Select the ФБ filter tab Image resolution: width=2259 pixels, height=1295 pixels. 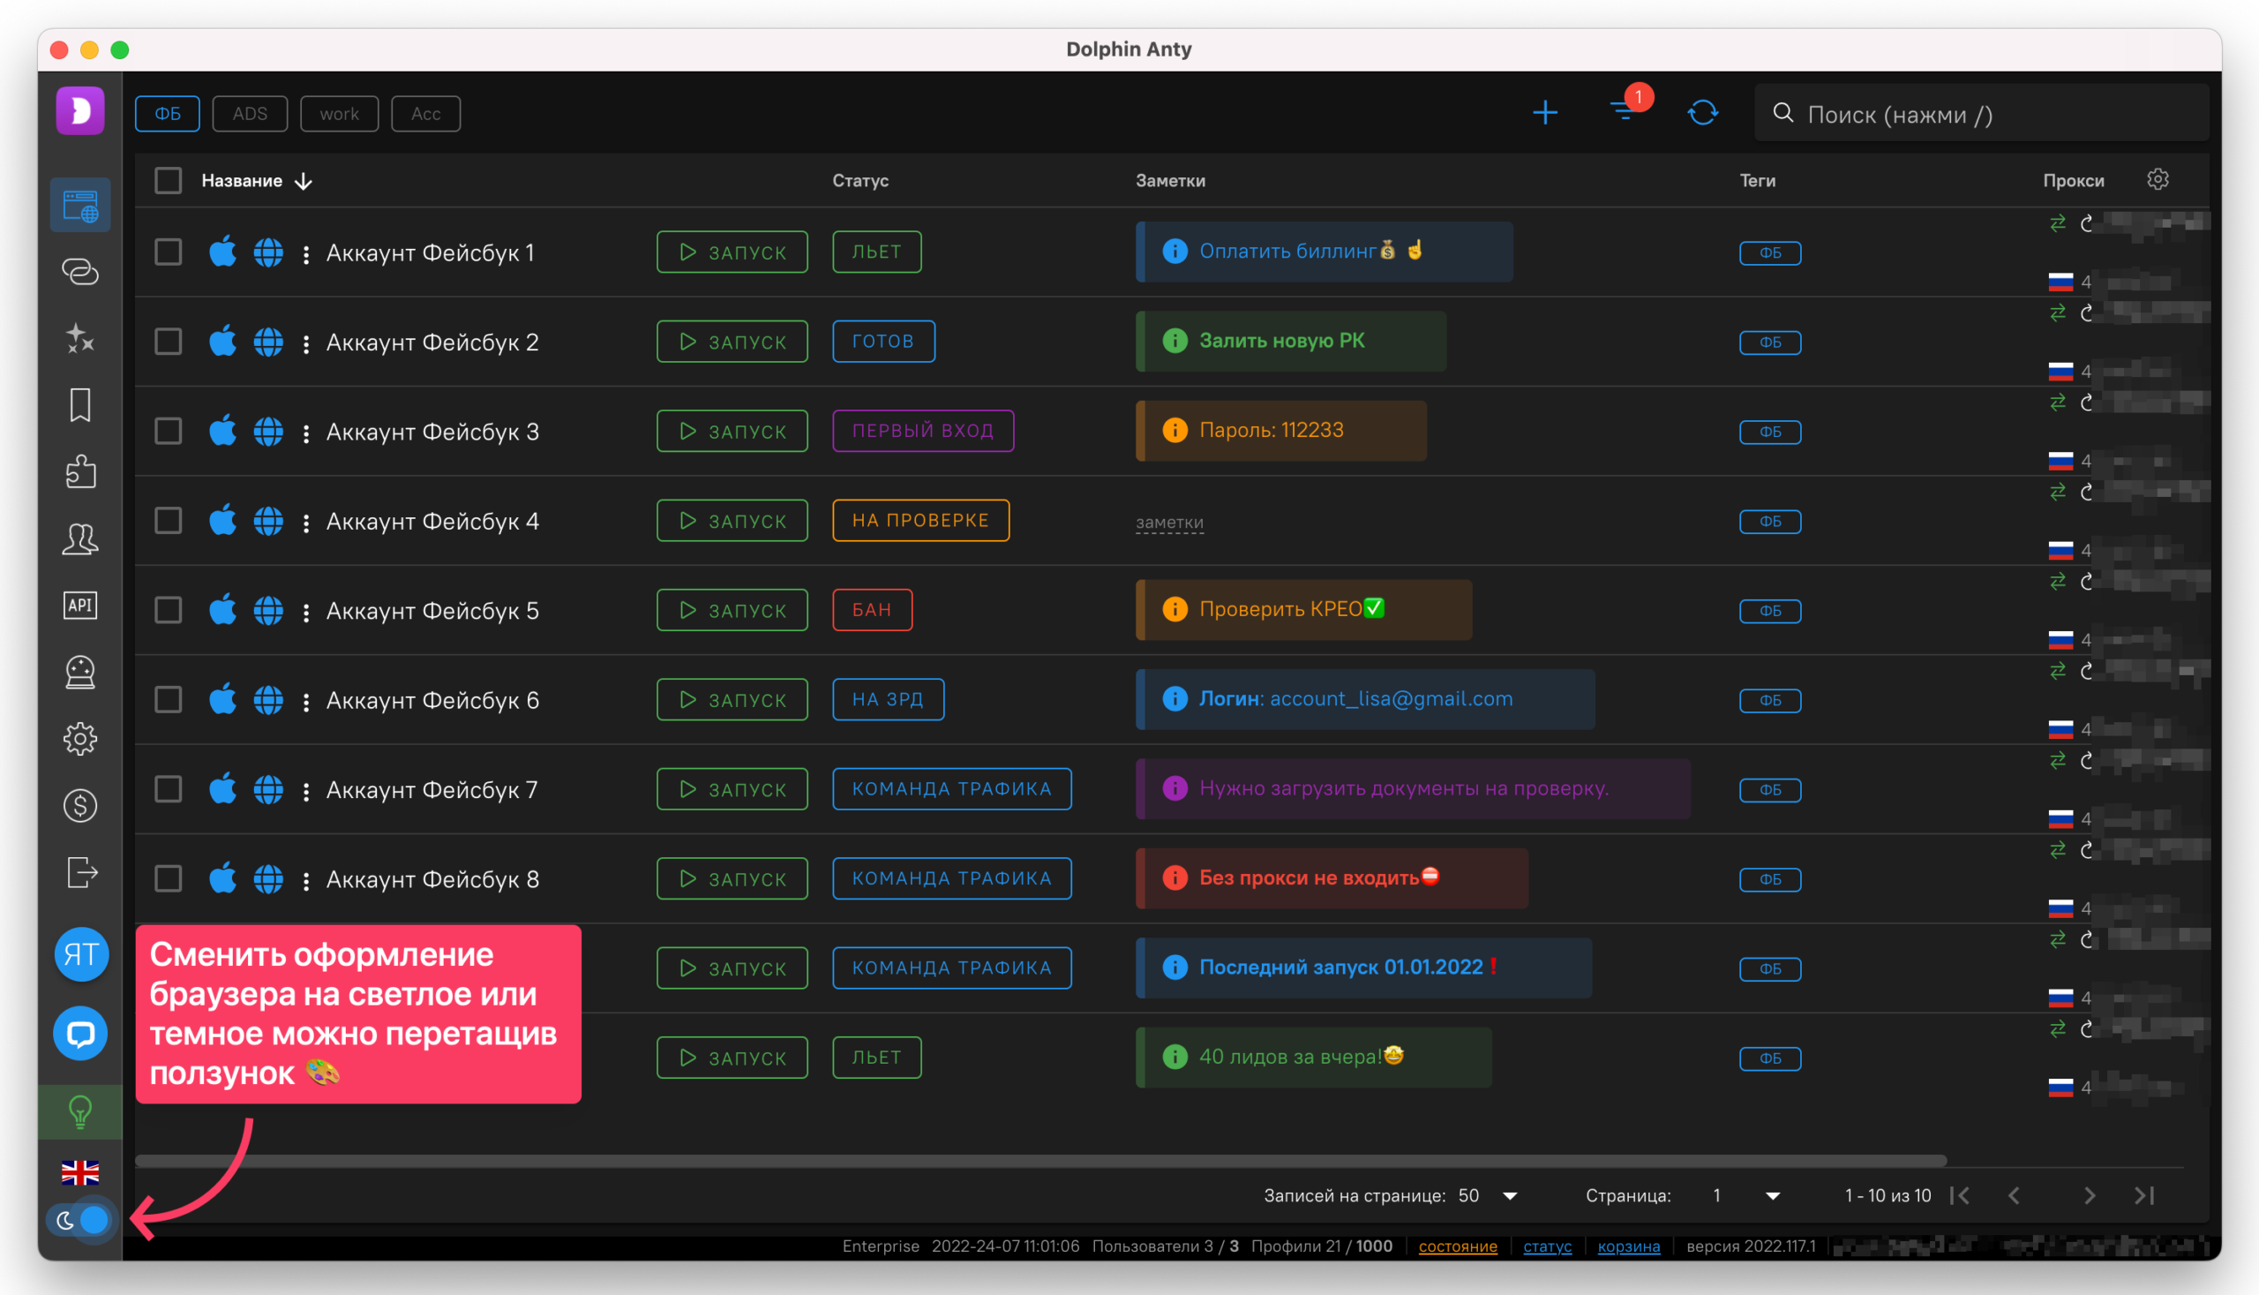(x=167, y=114)
